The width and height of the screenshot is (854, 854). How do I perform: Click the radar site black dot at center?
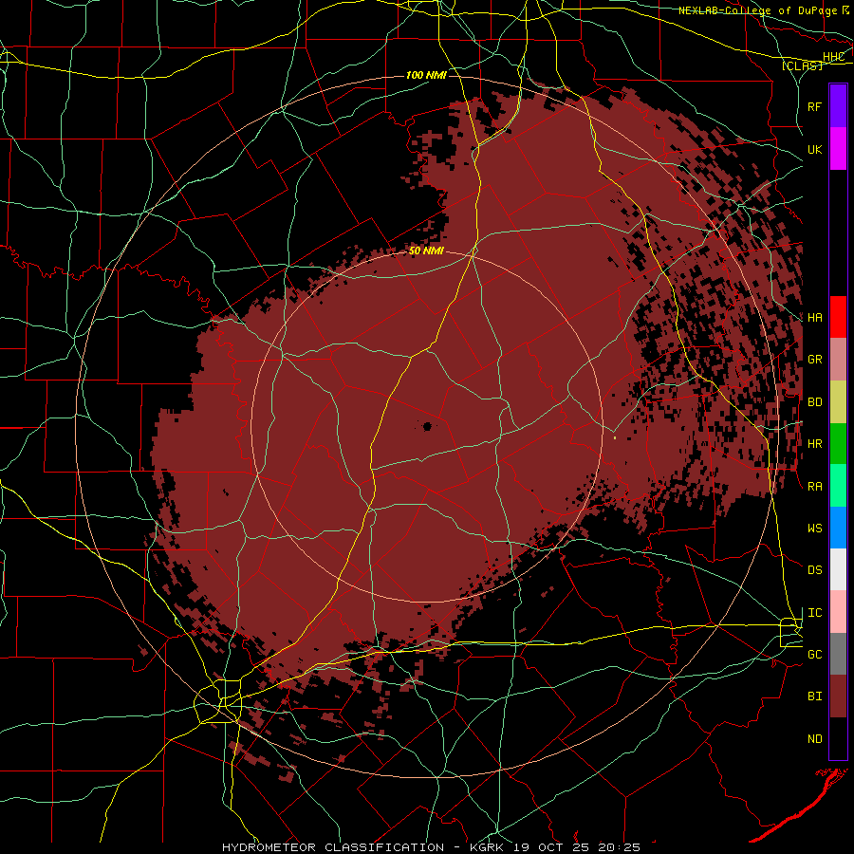click(x=427, y=426)
